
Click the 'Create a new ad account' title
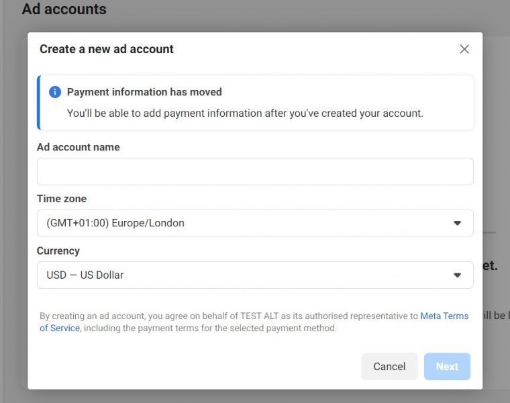pos(107,49)
